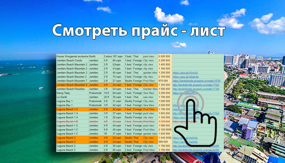
Task: Select the La Santir cell
Action: pos(62,97)
